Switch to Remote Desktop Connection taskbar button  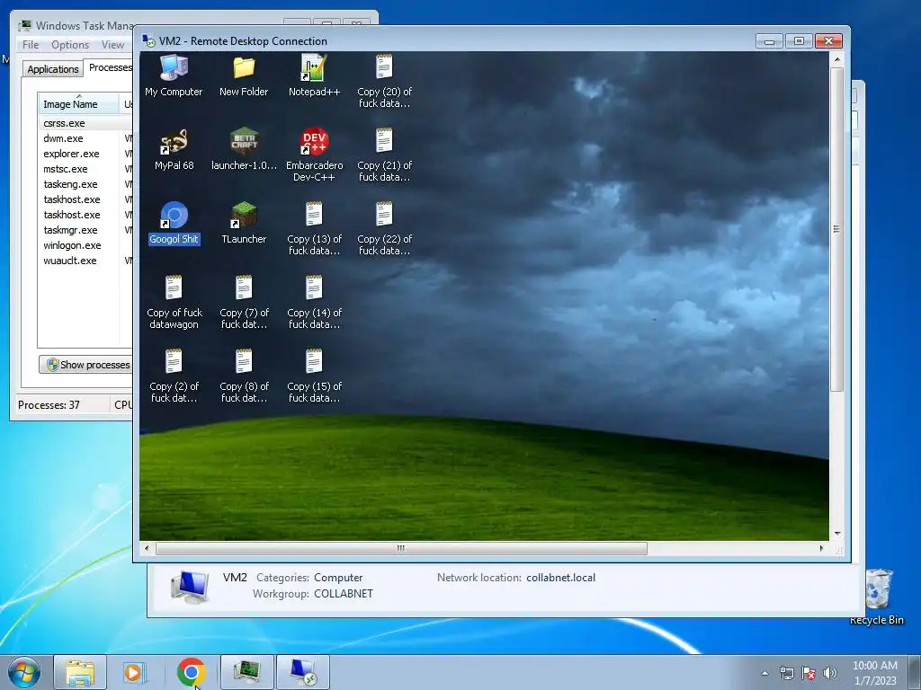(302, 672)
